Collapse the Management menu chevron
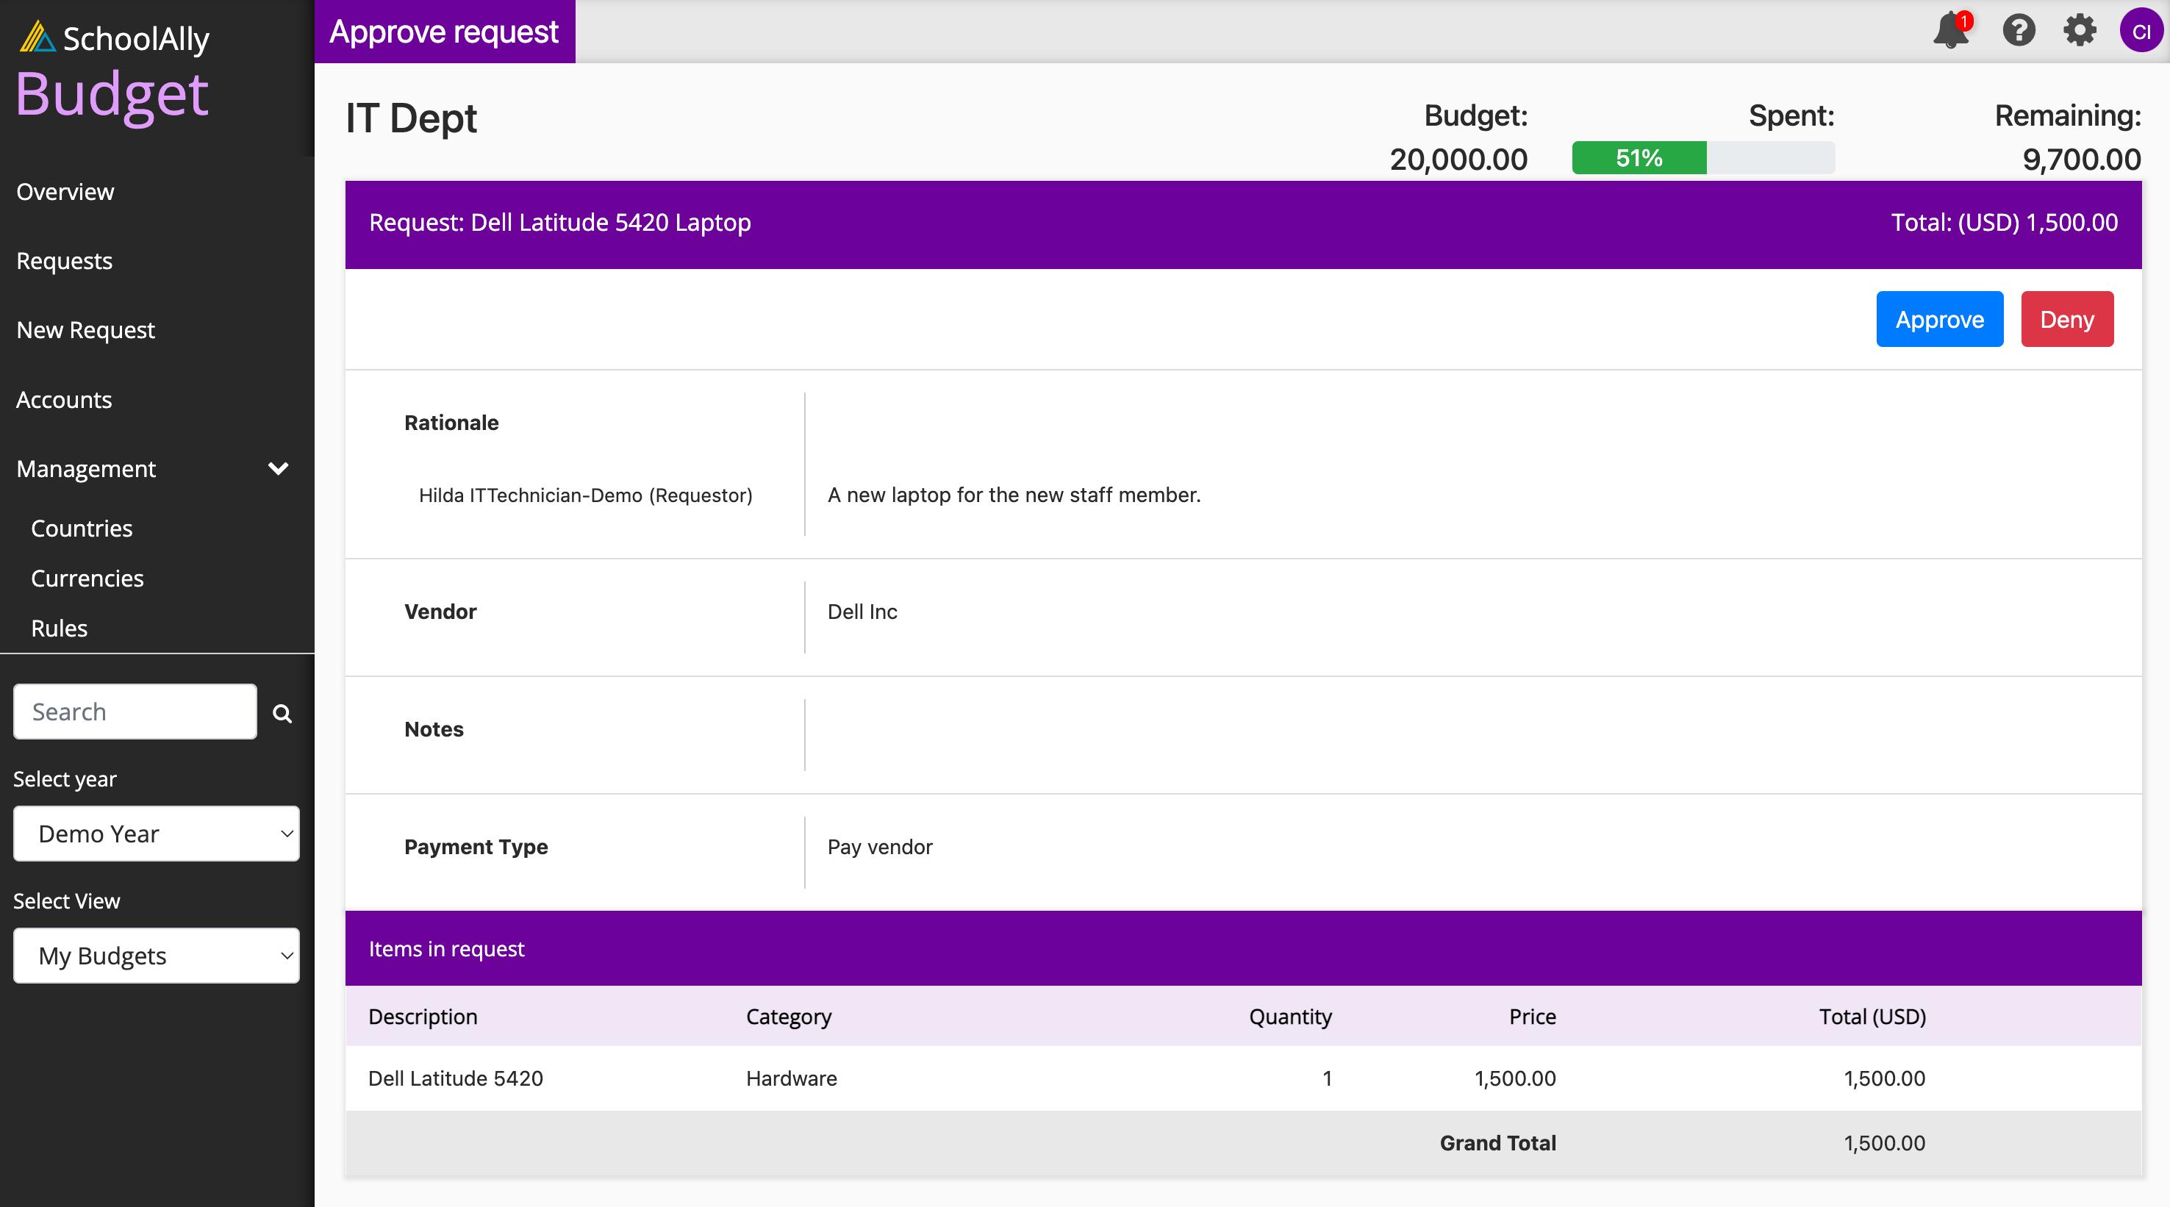 pyautogui.click(x=278, y=468)
